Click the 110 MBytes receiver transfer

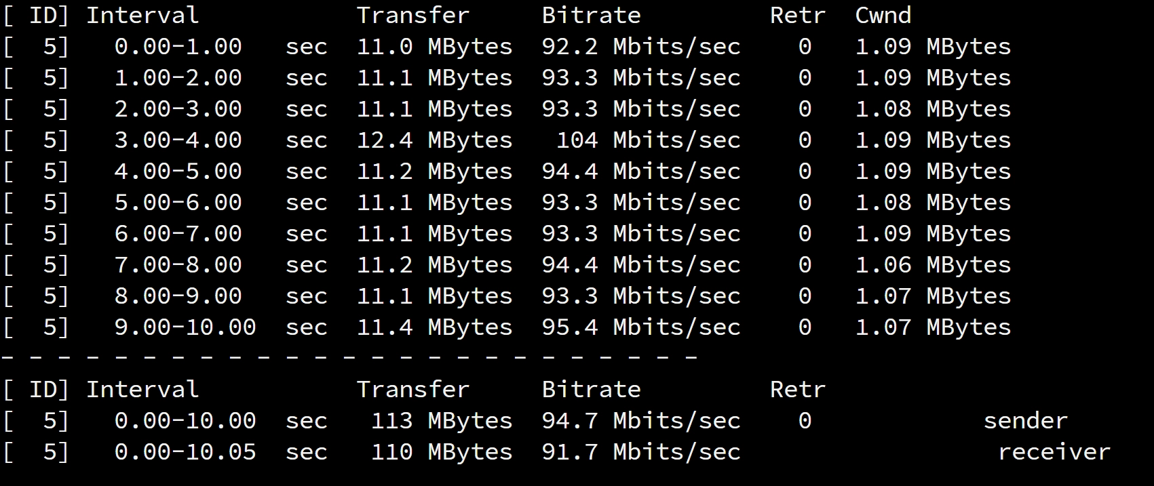(442, 451)
